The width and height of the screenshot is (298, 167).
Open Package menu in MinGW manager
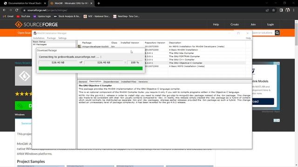pyautogui.click(x=51, y=38)
